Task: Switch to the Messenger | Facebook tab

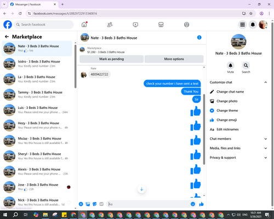Action: pyautogui.click(x=33, y=4)
